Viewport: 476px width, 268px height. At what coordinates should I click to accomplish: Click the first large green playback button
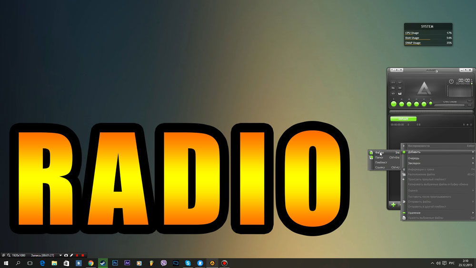pyautogui.click(x=394, y=104)
